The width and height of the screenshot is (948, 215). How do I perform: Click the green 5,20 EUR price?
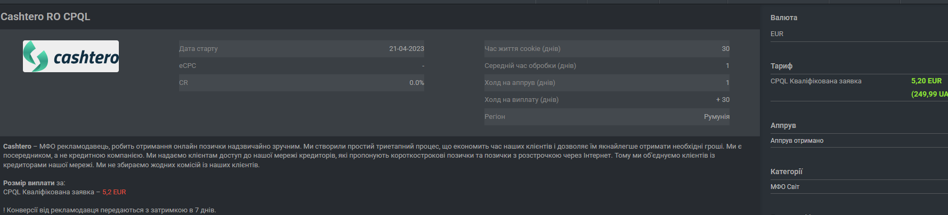(926, 81)
